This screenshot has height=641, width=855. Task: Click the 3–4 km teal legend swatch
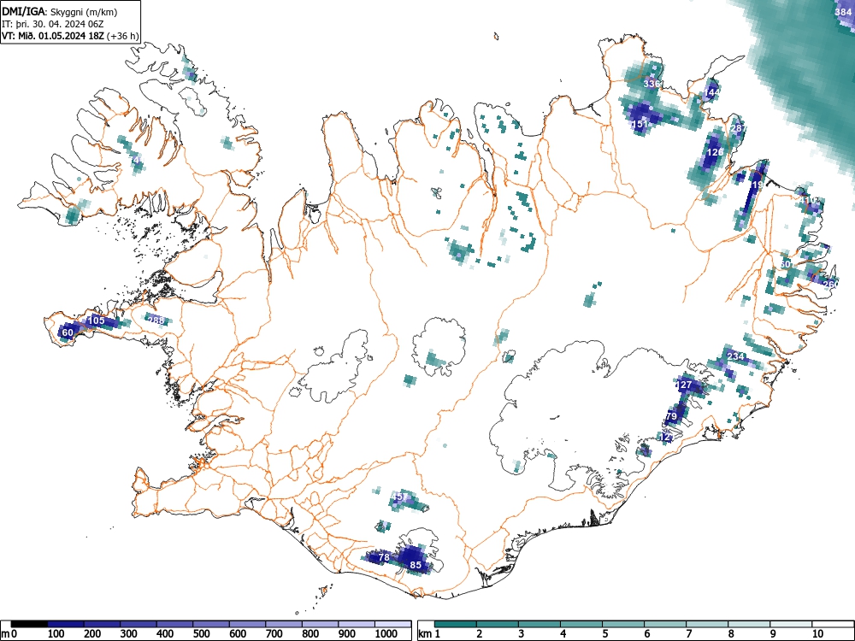(x=540, y=624)
